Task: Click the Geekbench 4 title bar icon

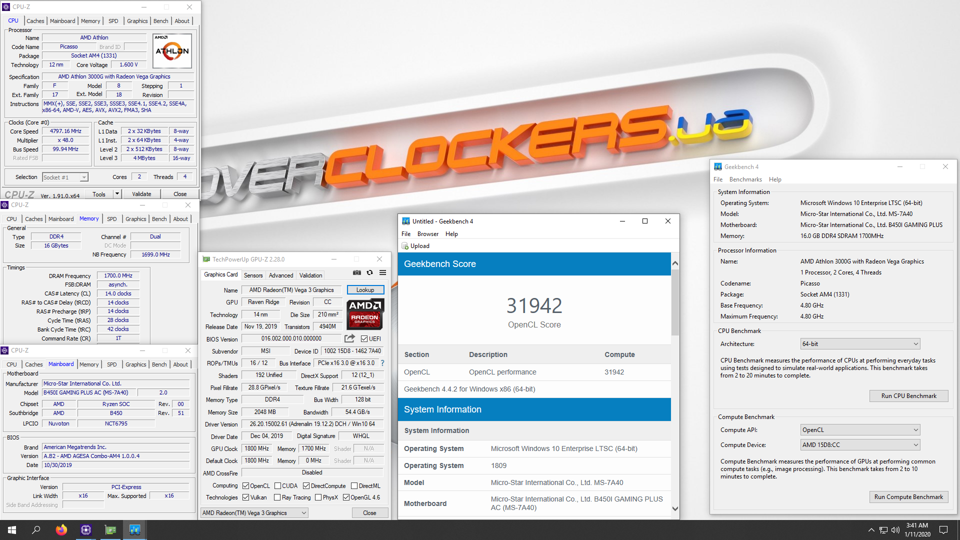Action: click(718, 167)
